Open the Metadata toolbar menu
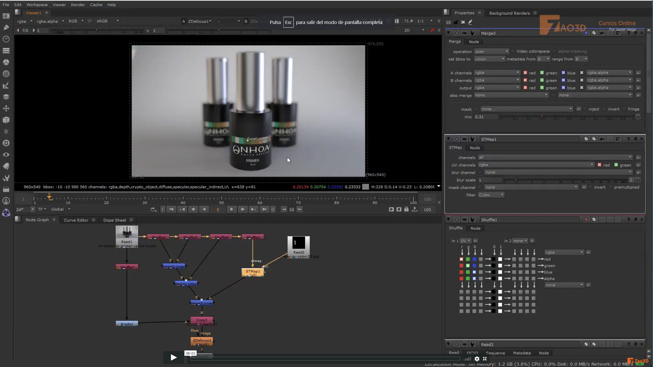This screenshot has height=367, width=653. [6, 166]
